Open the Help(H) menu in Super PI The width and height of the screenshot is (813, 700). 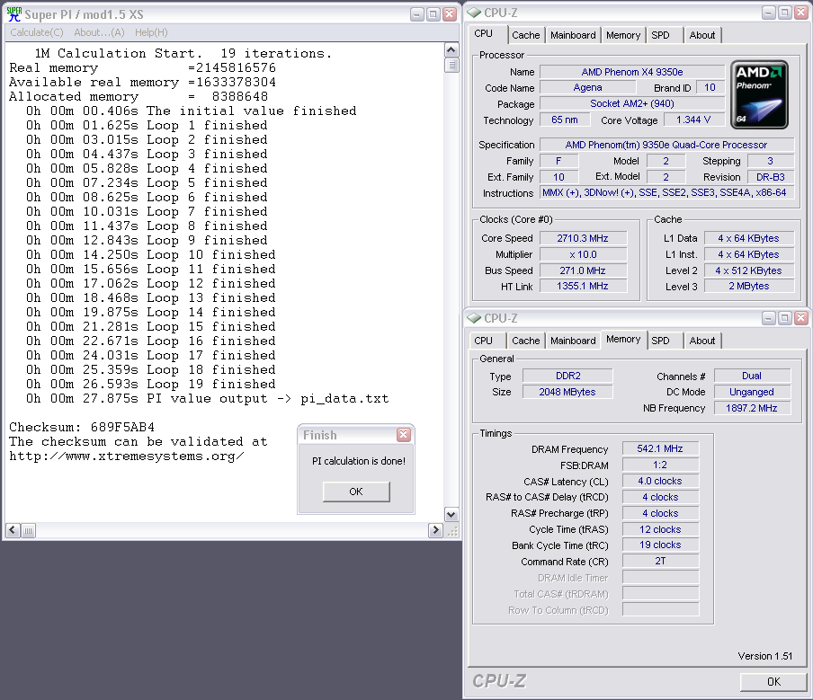[x=151, y=32]
